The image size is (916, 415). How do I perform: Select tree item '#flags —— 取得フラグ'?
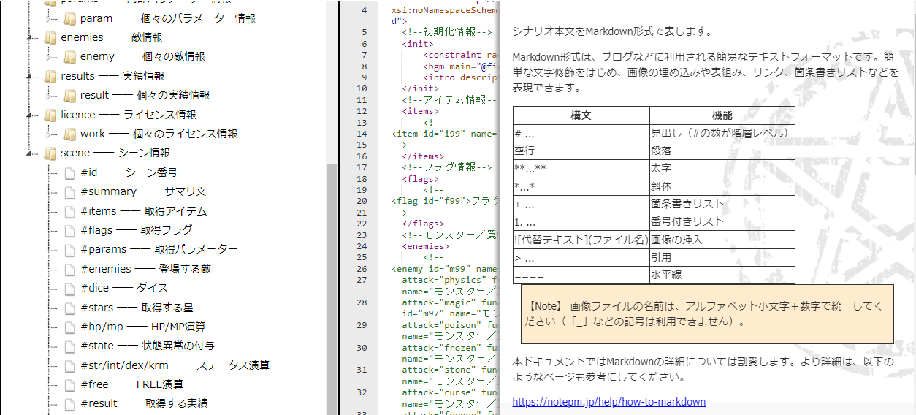click(x=137, y=230)
